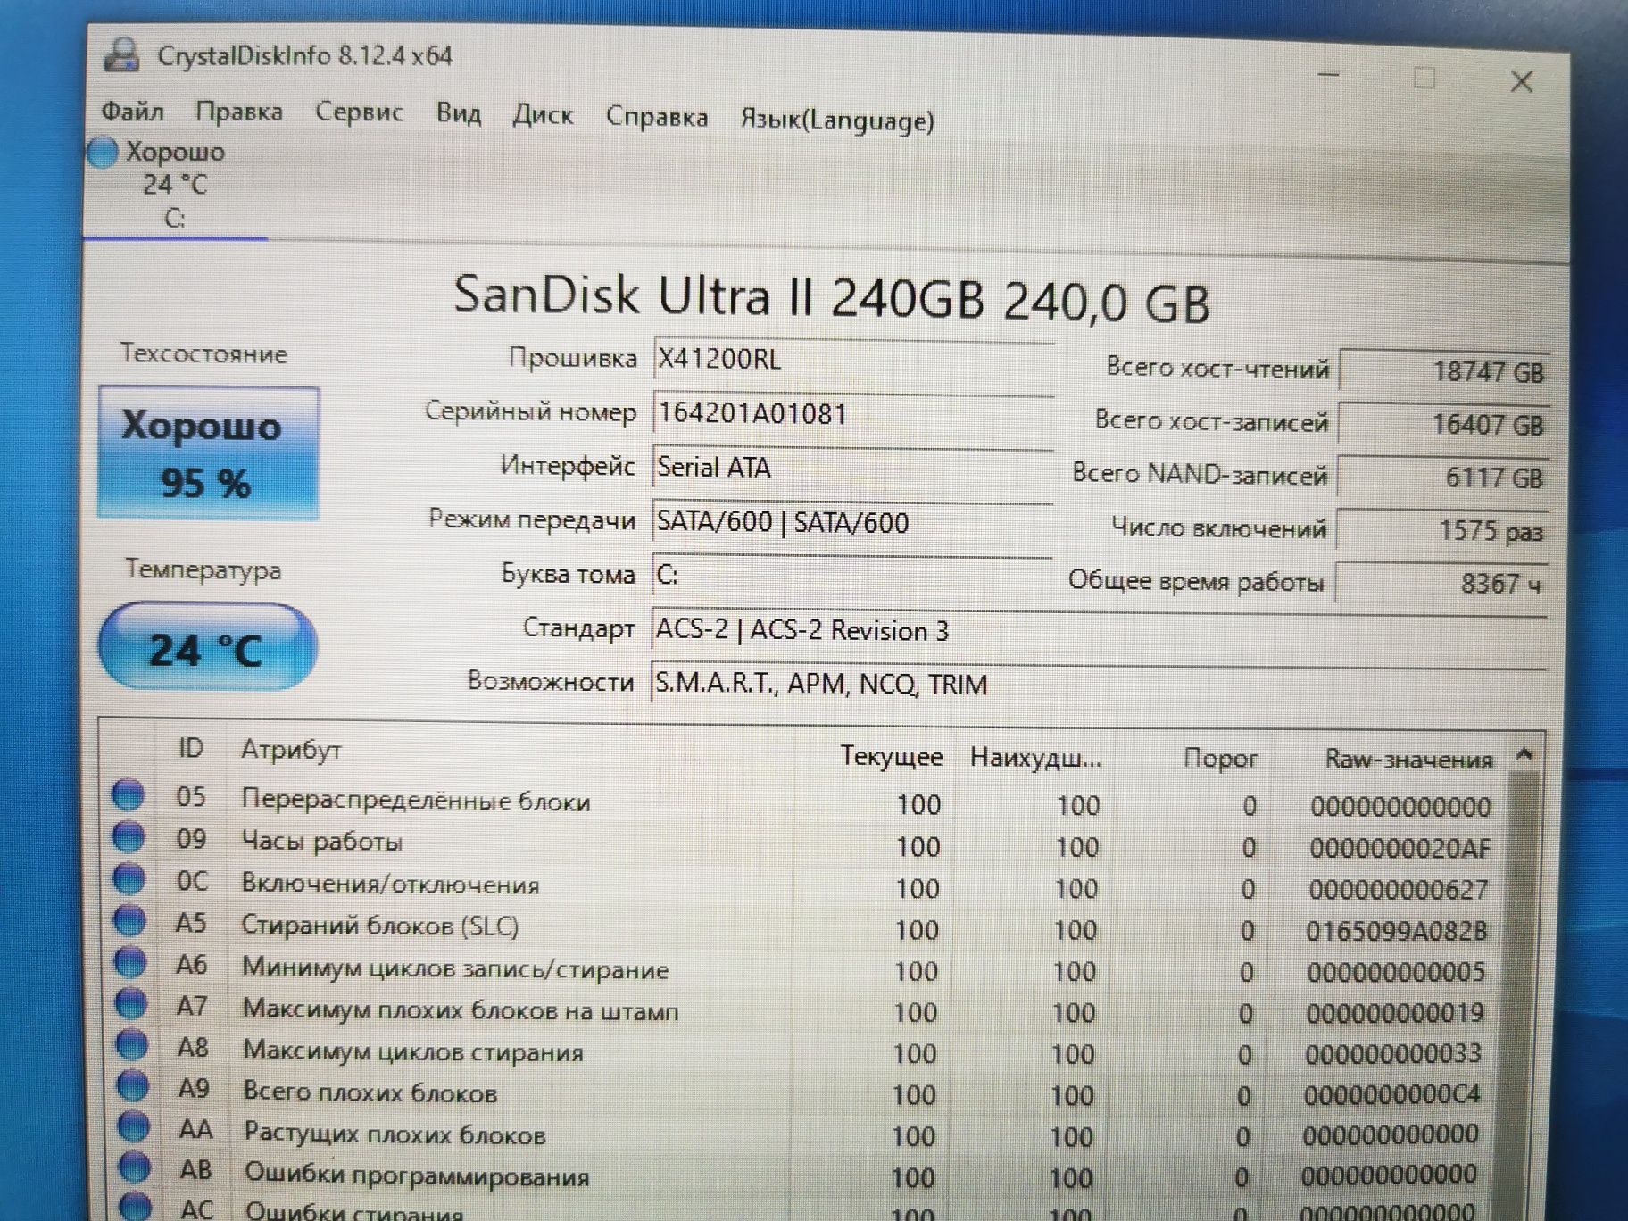Click status orb of attribute A7
Image resolution: width=1628 pixels, height=1221 pixels.
click(x=133, y=1003)
